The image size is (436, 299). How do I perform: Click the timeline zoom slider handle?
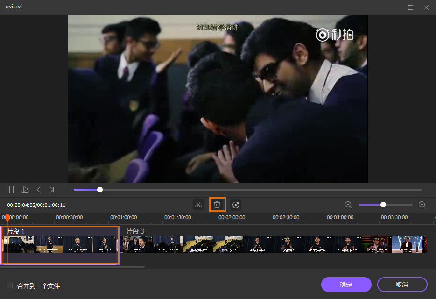383,205
